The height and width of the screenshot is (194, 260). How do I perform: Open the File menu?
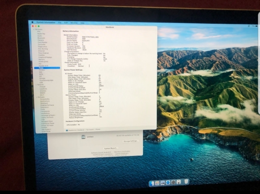coord(60,22)
